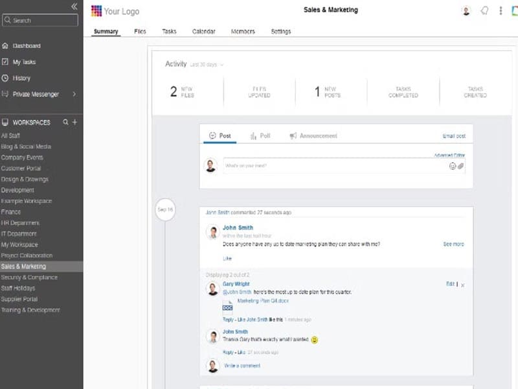Expand the Private Messenger arrow
The image size is (518, 389).
(x=74, y=94)
